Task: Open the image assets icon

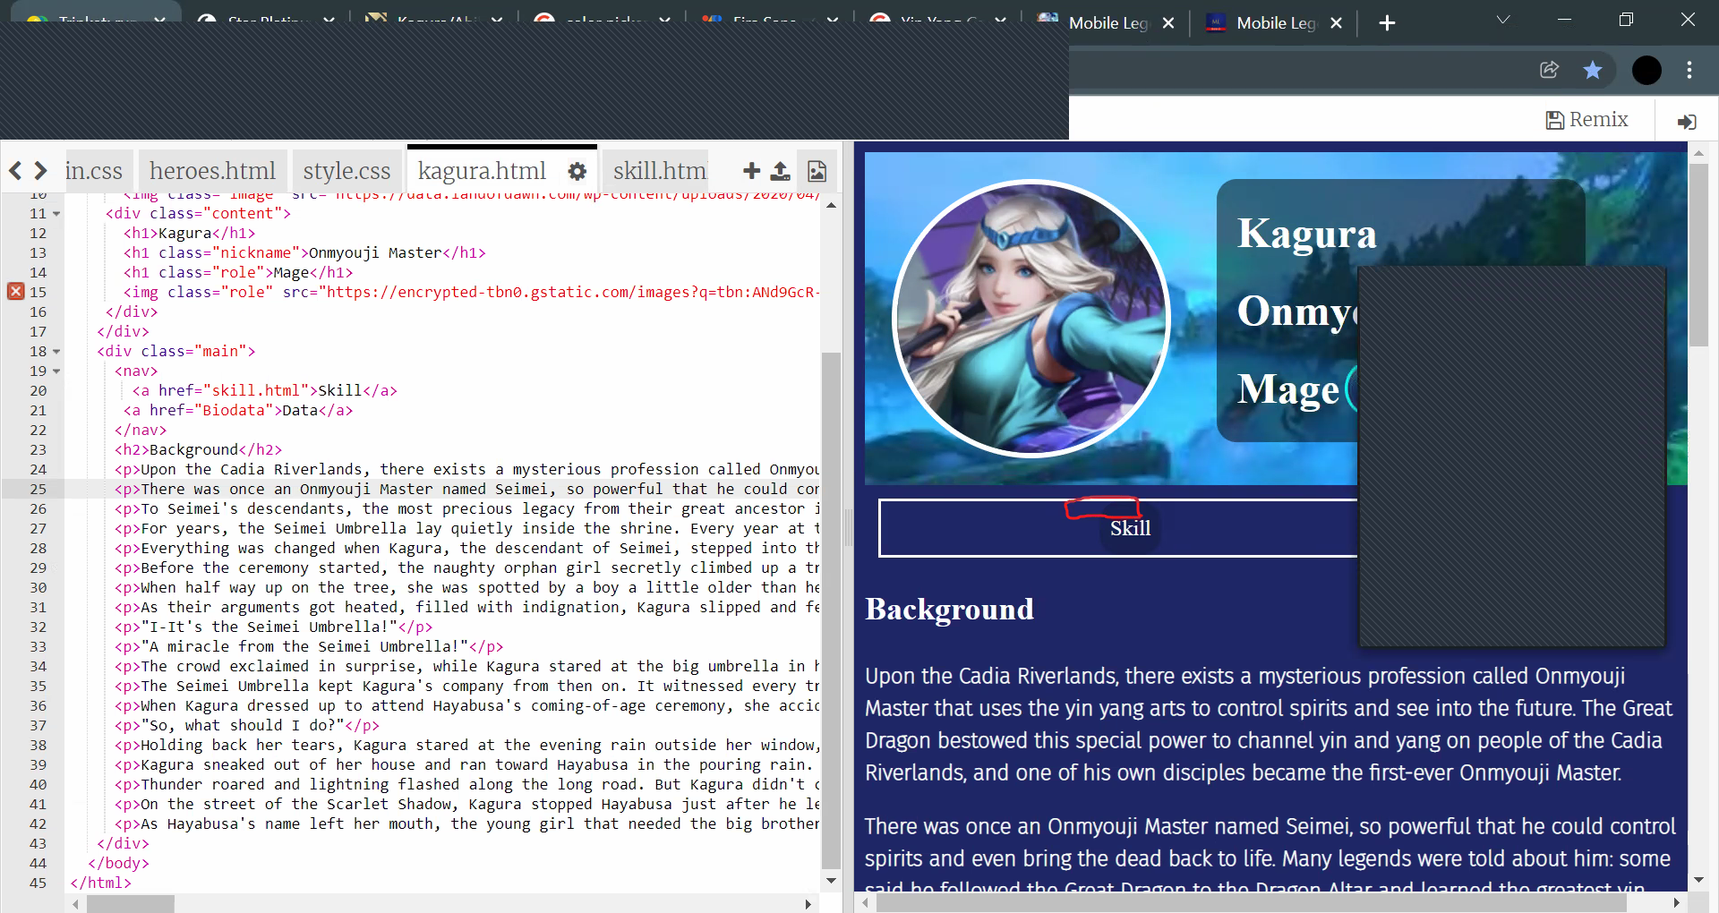Action: tap(817, 171)
